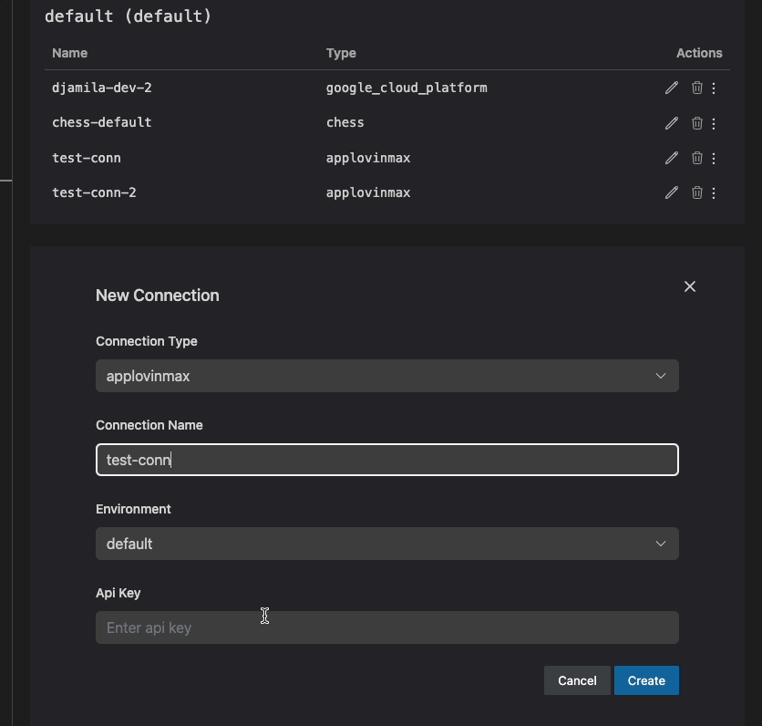
Task: Click the chess type cell
Action: pos(345,122)
